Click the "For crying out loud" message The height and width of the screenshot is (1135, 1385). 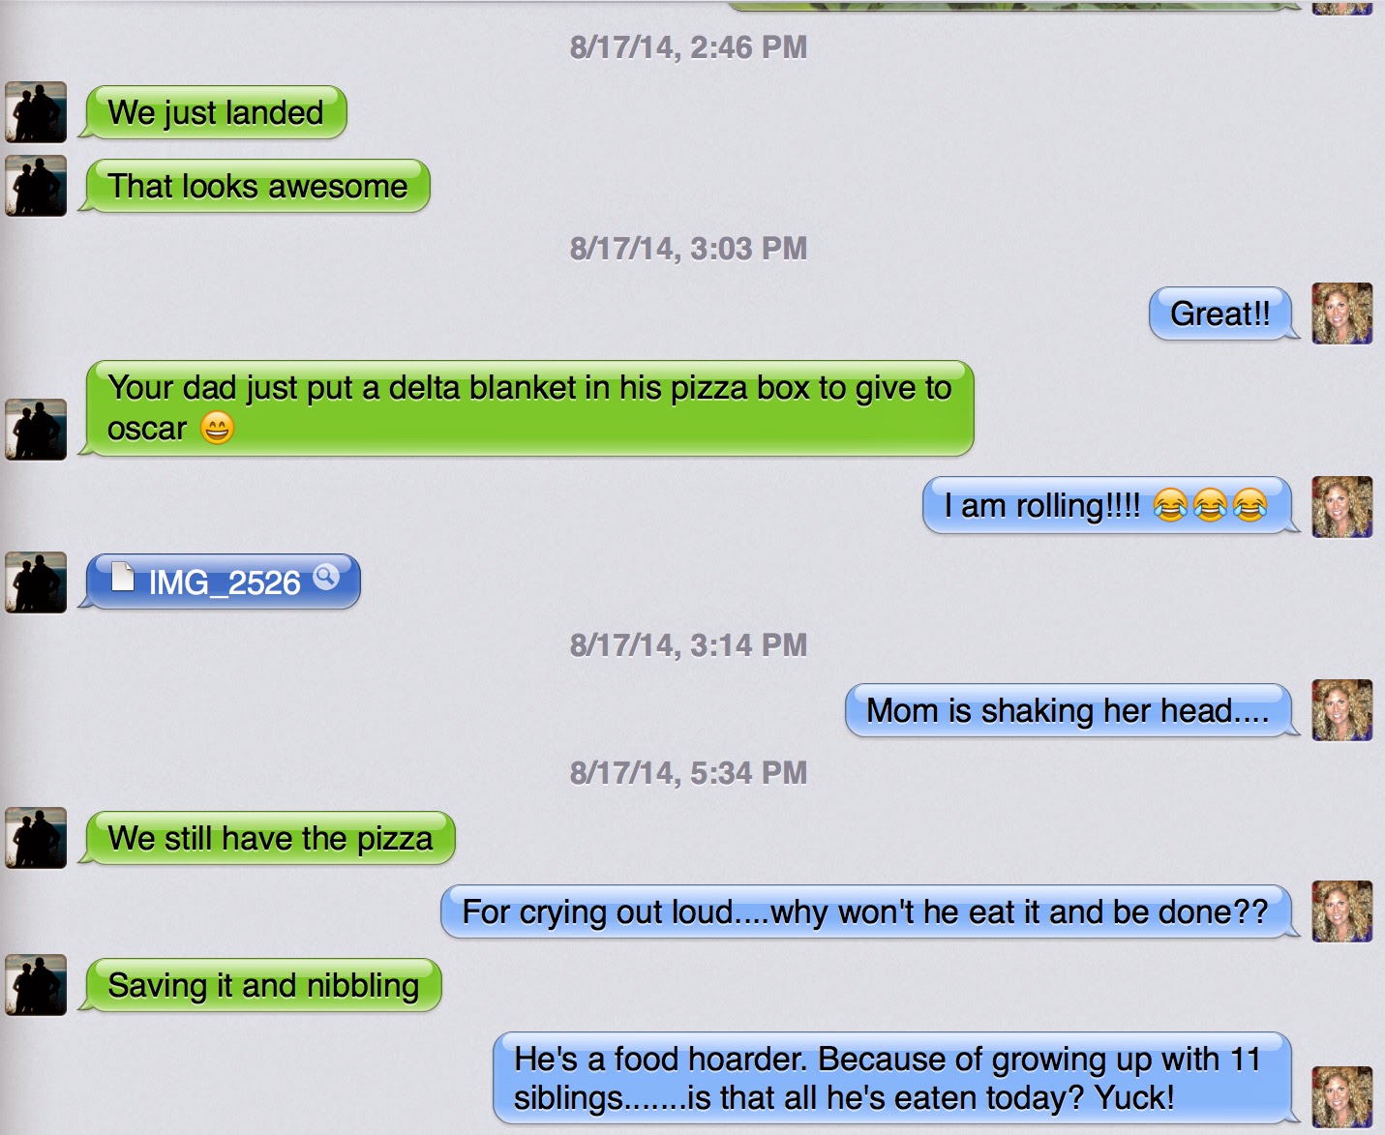coord(866,911)
